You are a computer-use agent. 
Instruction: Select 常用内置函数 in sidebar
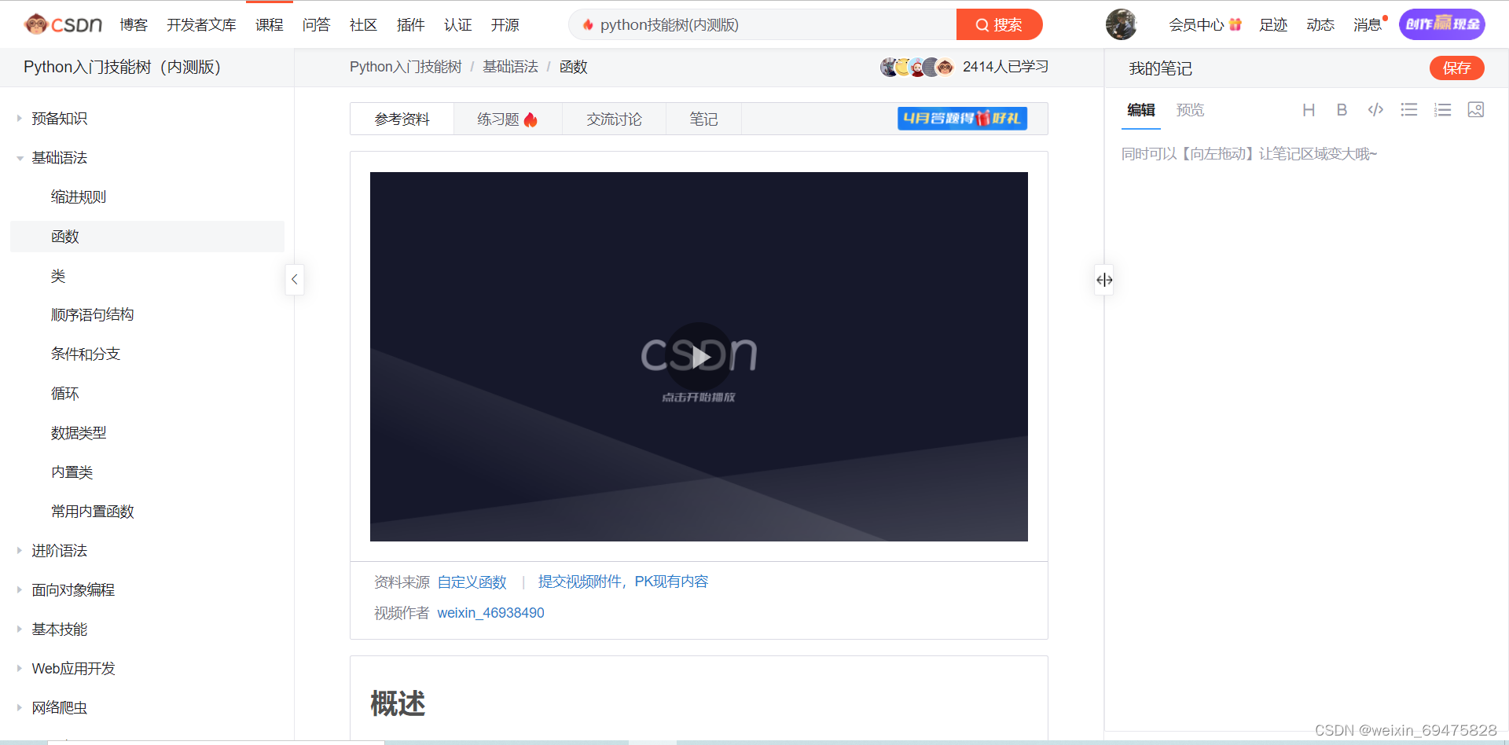[x=92, y=512]
